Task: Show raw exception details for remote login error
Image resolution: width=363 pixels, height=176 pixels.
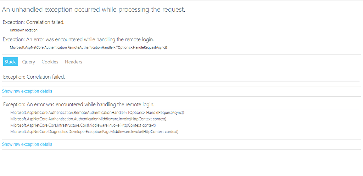Action: (27, 144)
